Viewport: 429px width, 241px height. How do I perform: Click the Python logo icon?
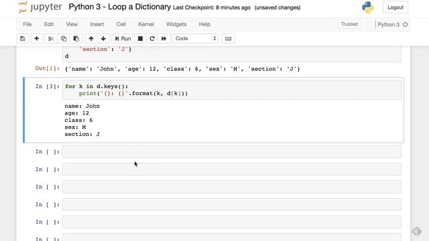click(368, 7)
